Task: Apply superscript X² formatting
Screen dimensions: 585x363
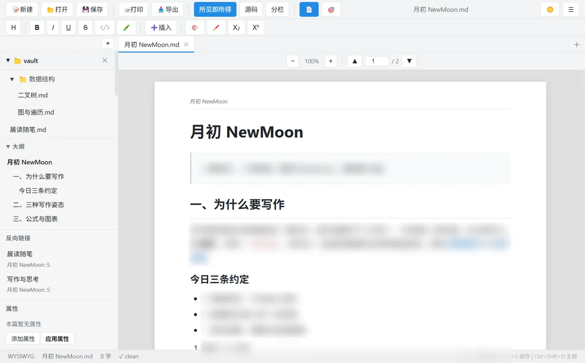Action: click(255, 27)
